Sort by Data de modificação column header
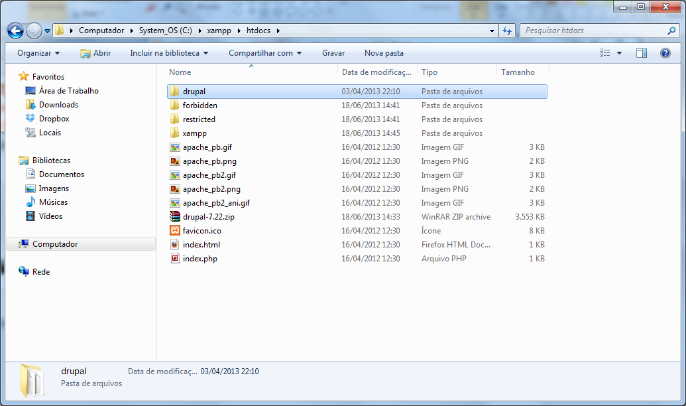The height and width of the screenshot is (406, 686). (378, 72)
